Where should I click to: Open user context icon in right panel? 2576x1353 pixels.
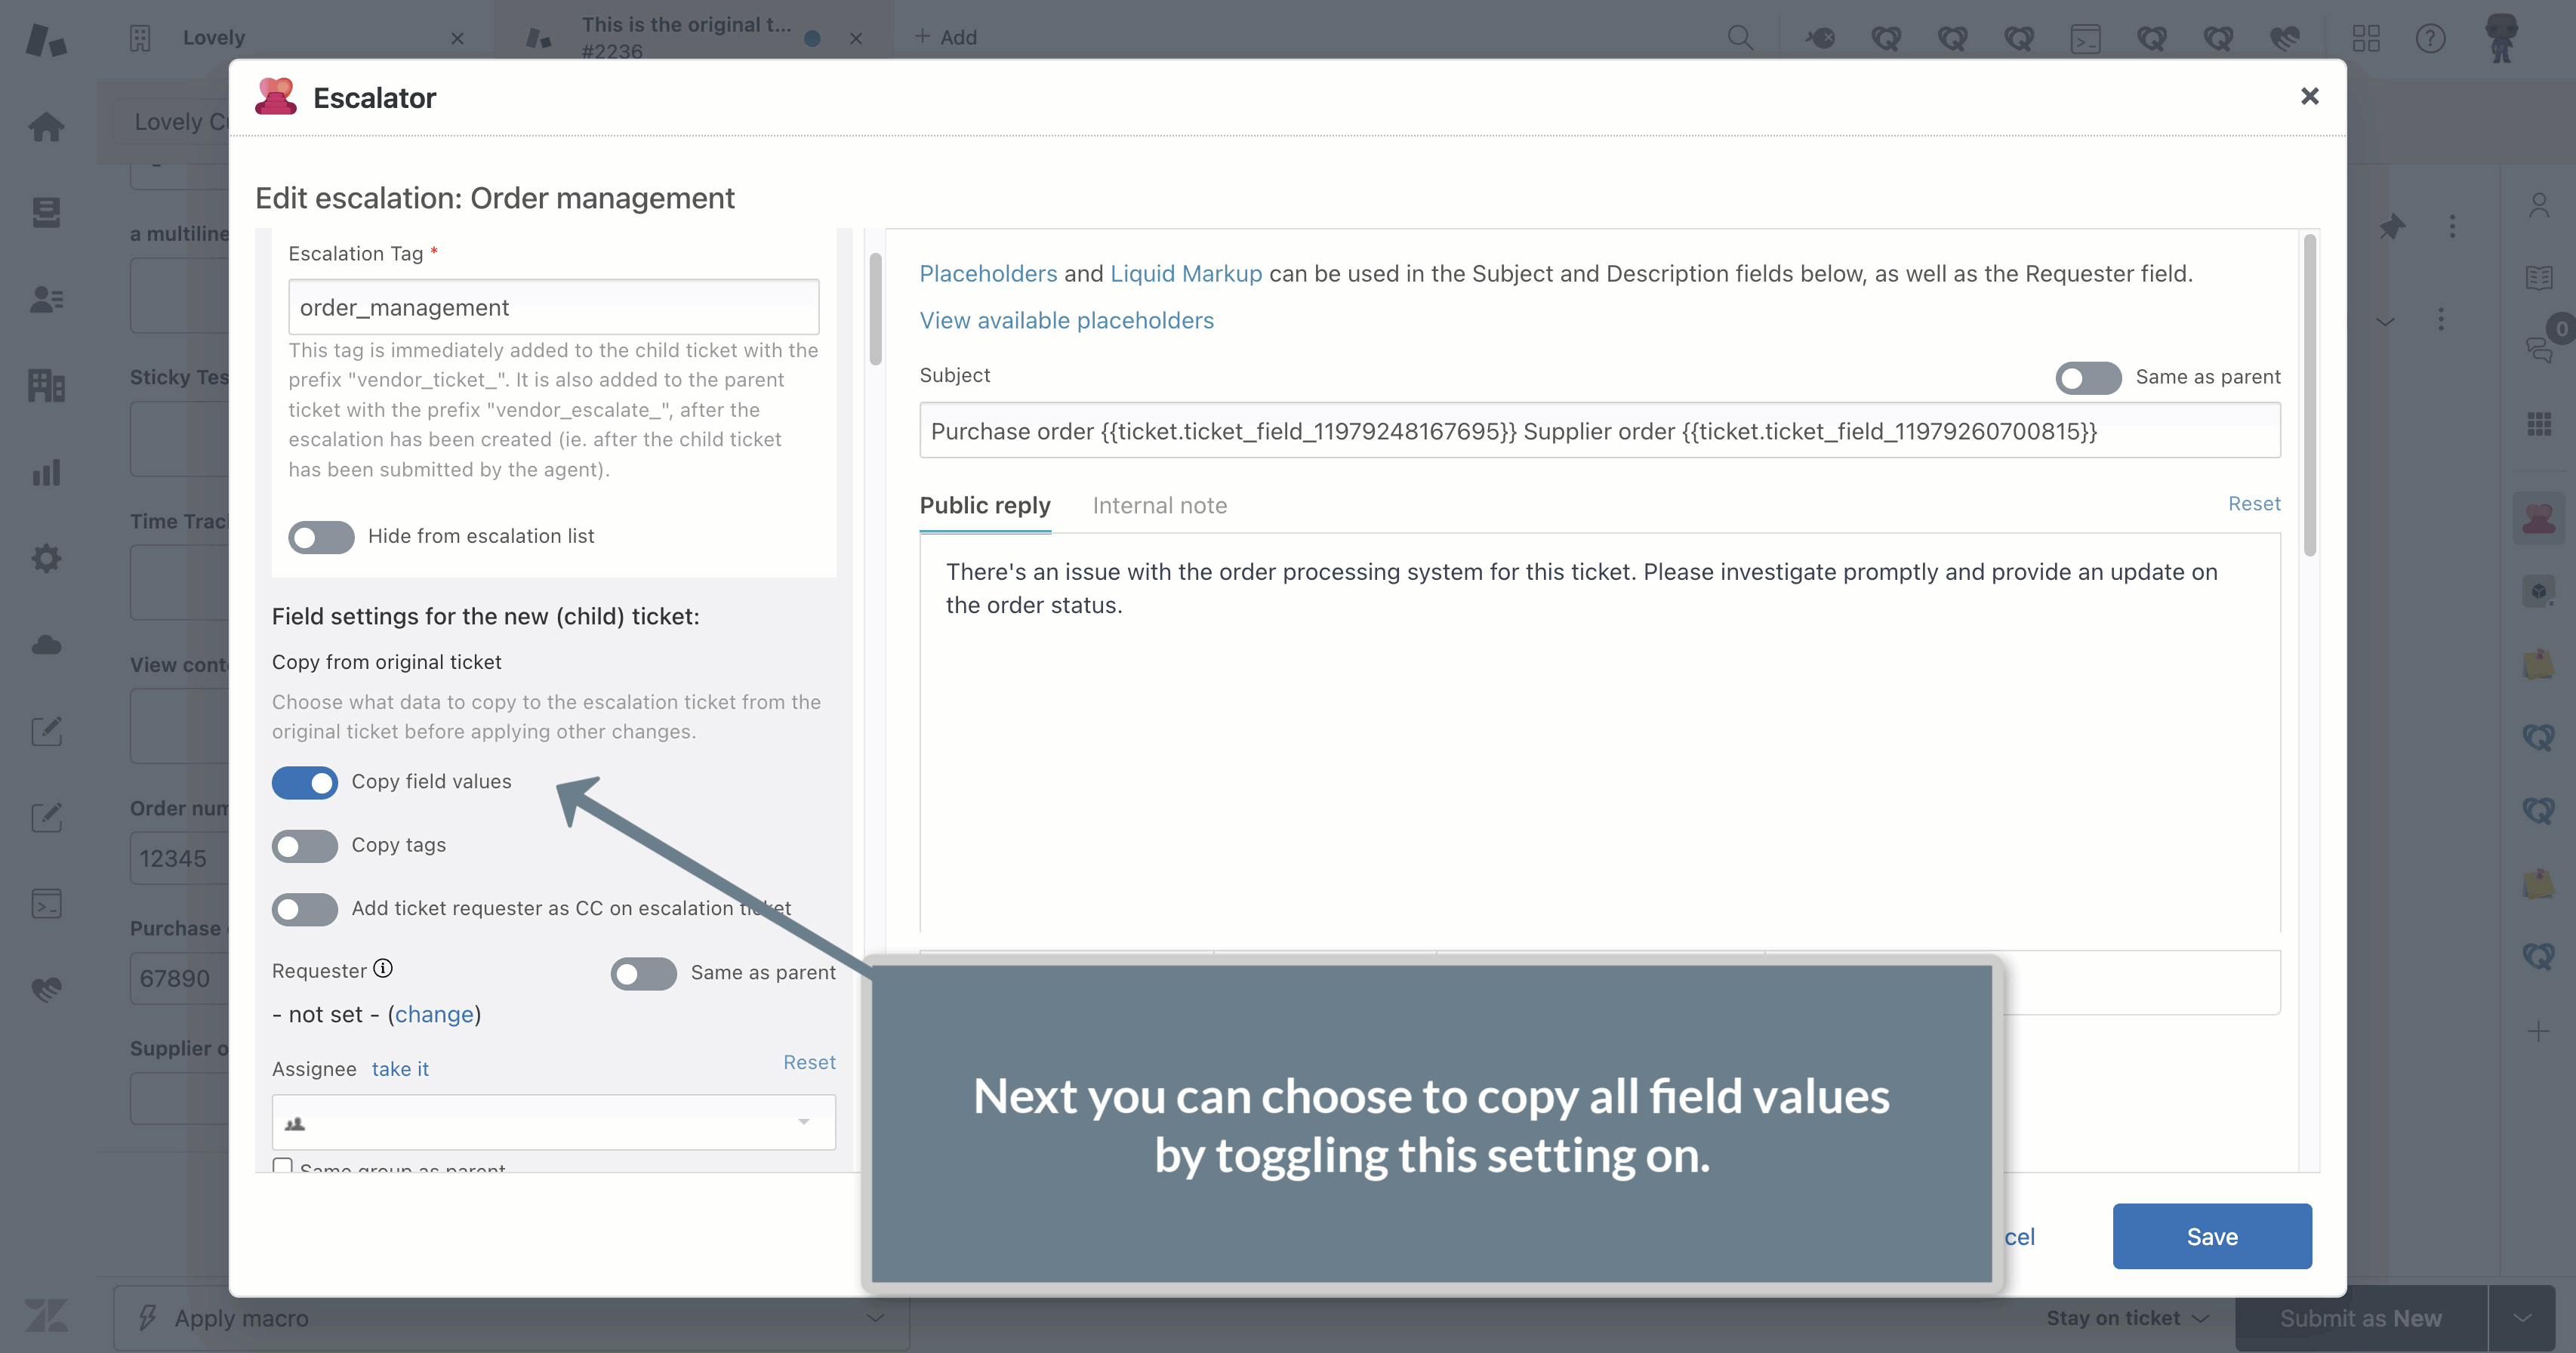(x=2538, y=206)
